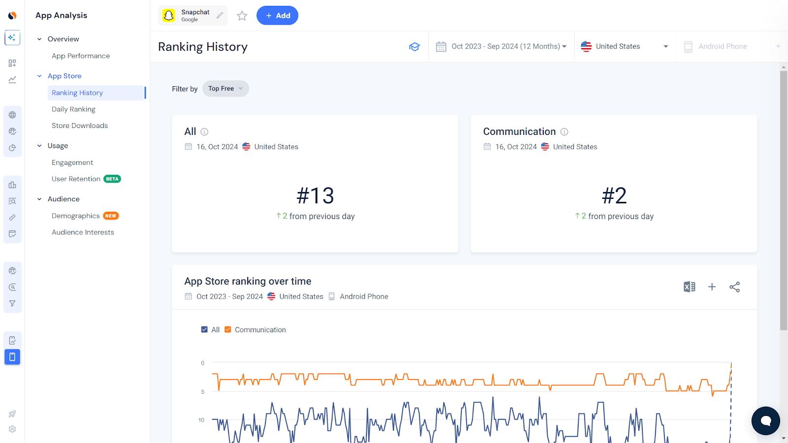Export the ranking chart to Excel
Screen dimensions: 788x443
coord(689,286)
